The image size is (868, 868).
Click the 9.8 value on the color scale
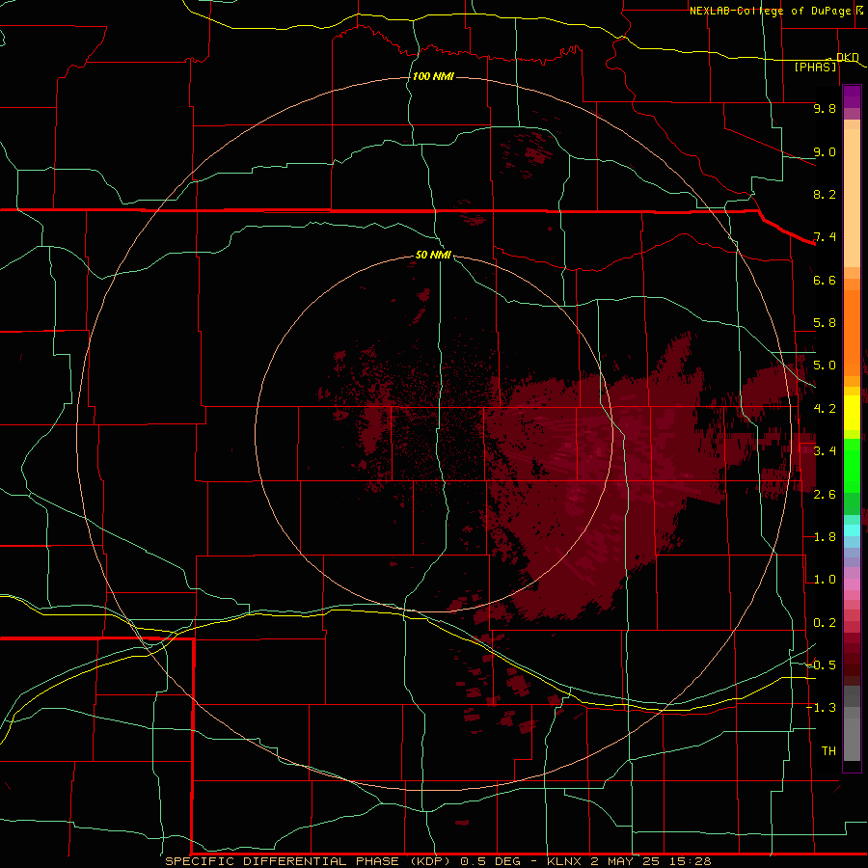point(825,108)
